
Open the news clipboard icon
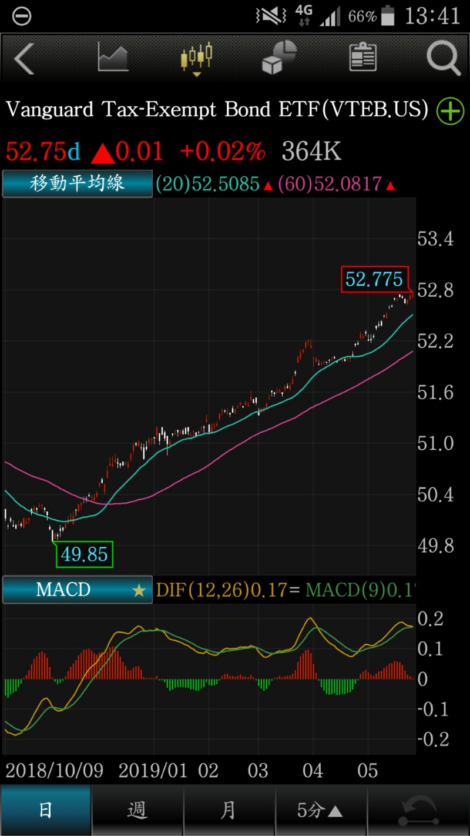point(362,57)
